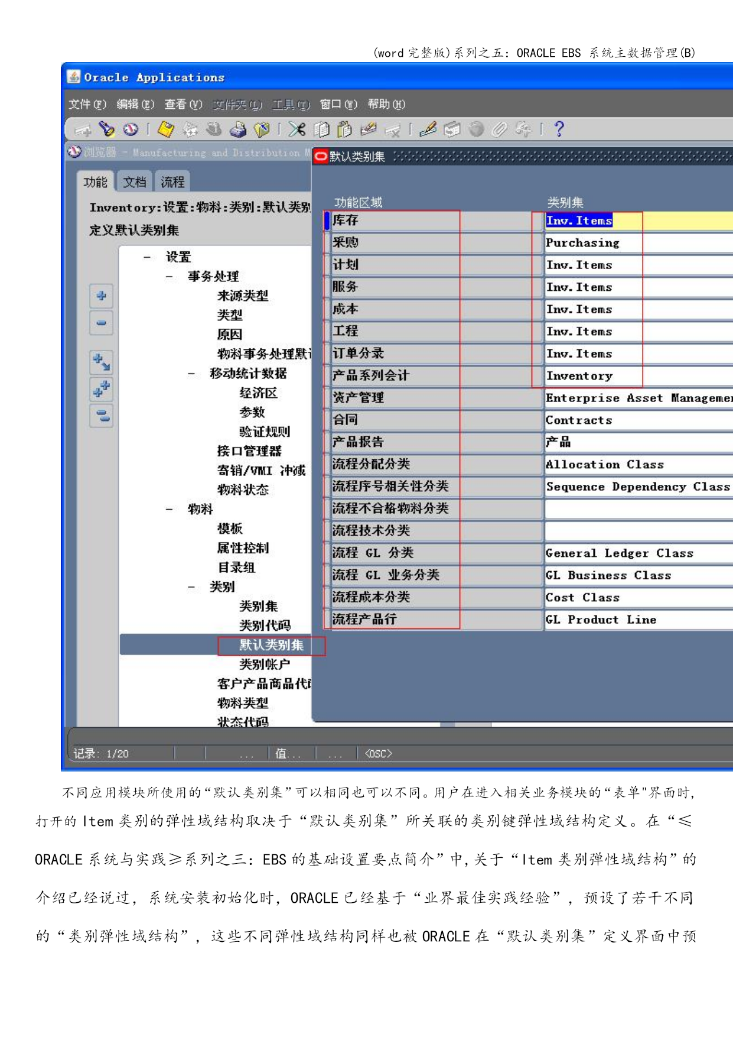Screen dimensions: 733x1037
Task: Click the Find flashlight icon
Action: click(106, 129)
